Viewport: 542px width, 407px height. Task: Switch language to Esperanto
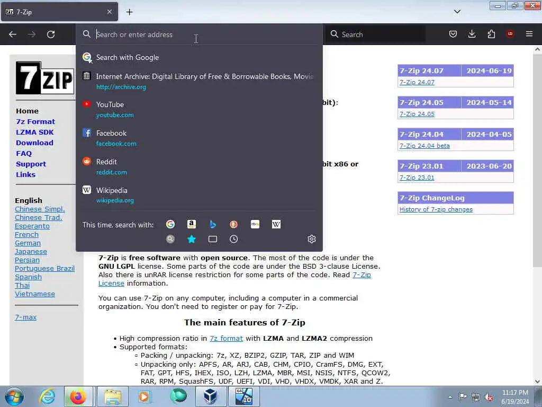pos(32,226)
